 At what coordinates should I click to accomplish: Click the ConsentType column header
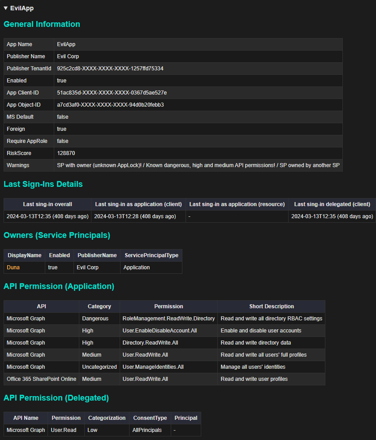150,418
